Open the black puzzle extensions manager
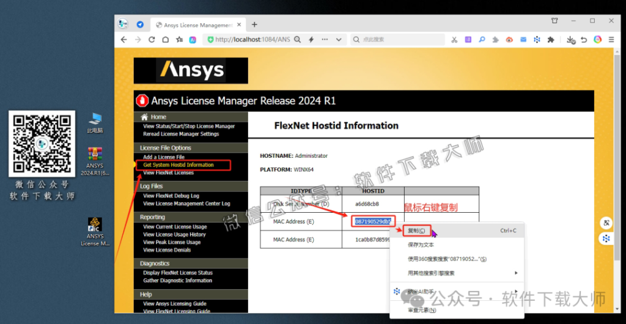The height and width of the screenshot is (324, 626). pyautogui.click(x=551, y=40)
